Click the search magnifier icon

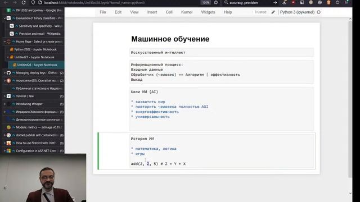tap(226, 2)
